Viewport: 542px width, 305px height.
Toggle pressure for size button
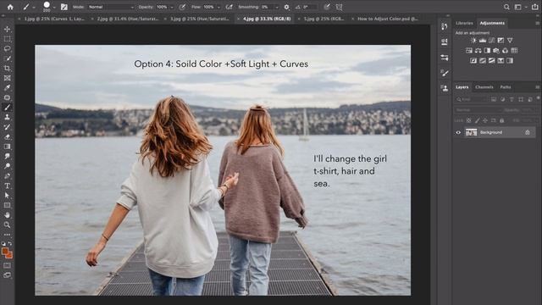[x=327, y=7]
